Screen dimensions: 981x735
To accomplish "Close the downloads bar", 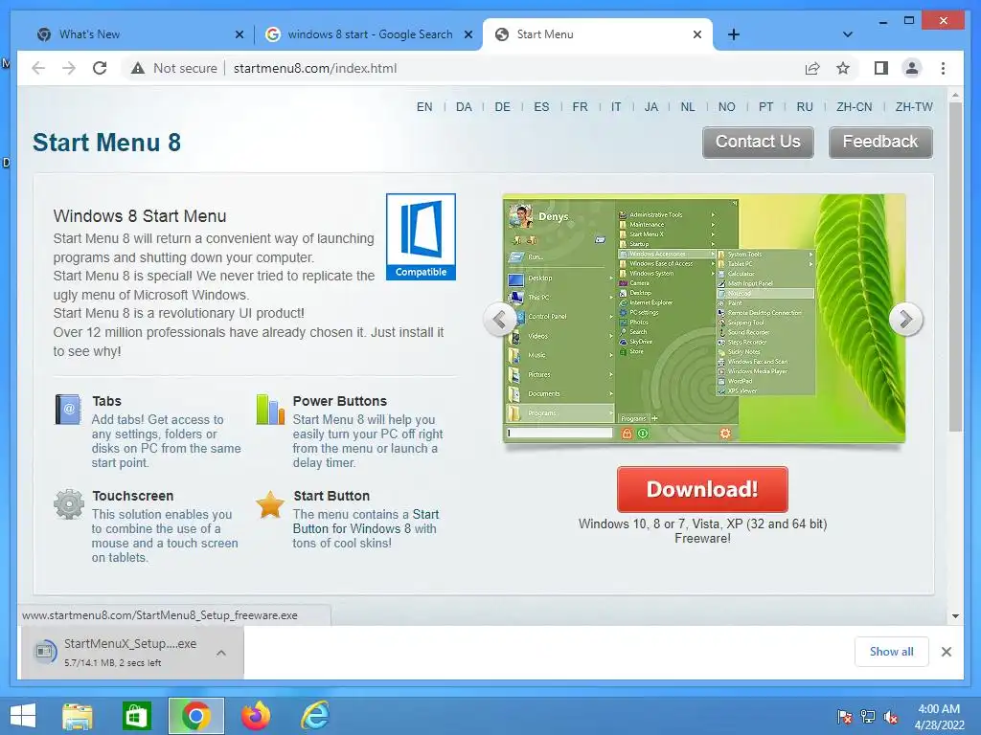I will point(946,652).
